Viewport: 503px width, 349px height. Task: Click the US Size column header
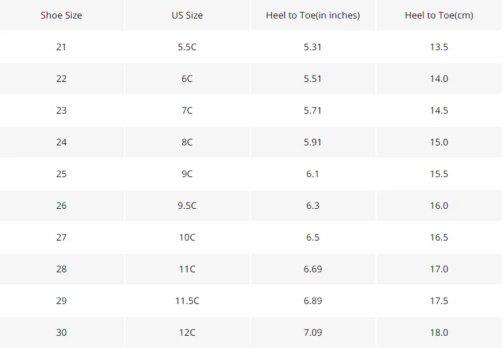click(187, 15)
